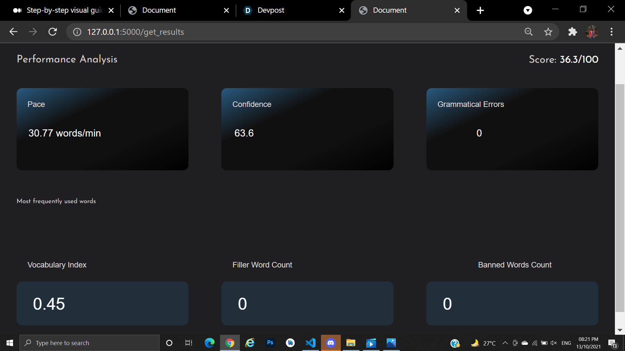
Task: Open Discord from taskbar
Action: (x=331, y=343)
